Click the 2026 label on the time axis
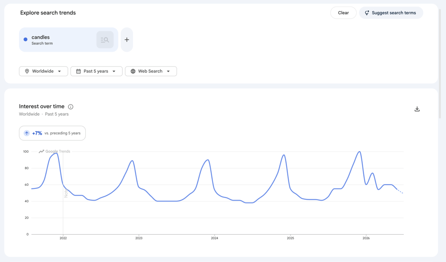 [x=366, y=238]
